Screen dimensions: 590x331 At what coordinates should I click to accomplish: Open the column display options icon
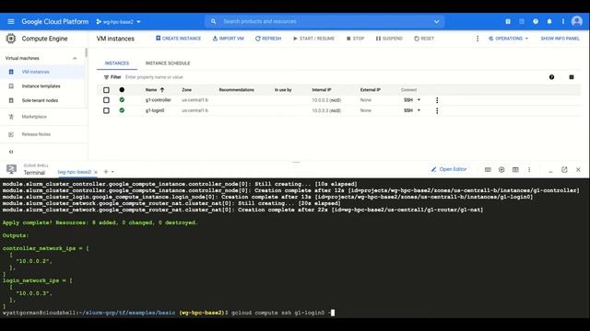point(572,77)
